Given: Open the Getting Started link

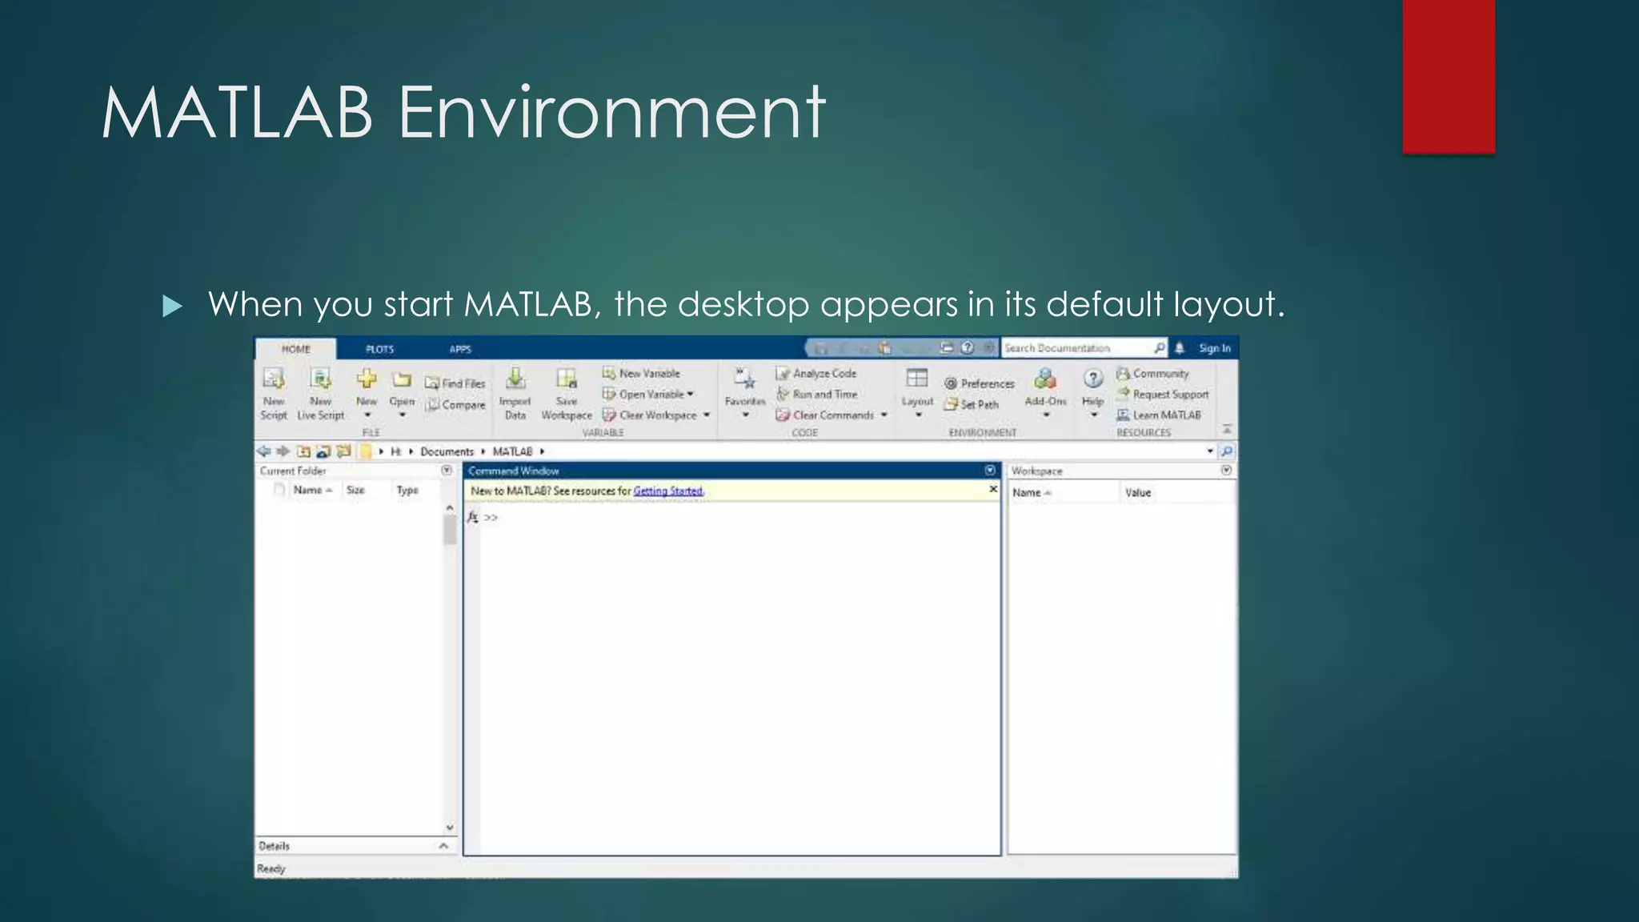Looking at the screenshot, I should point(667,491).
